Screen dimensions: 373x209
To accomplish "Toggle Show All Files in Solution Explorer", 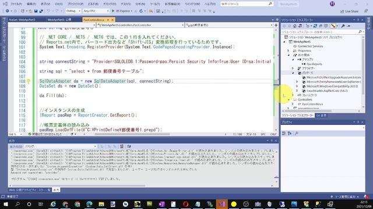I will (x=326, y=26).
